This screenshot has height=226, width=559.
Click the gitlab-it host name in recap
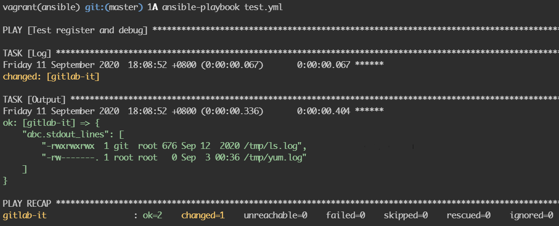tap(25, 215)
